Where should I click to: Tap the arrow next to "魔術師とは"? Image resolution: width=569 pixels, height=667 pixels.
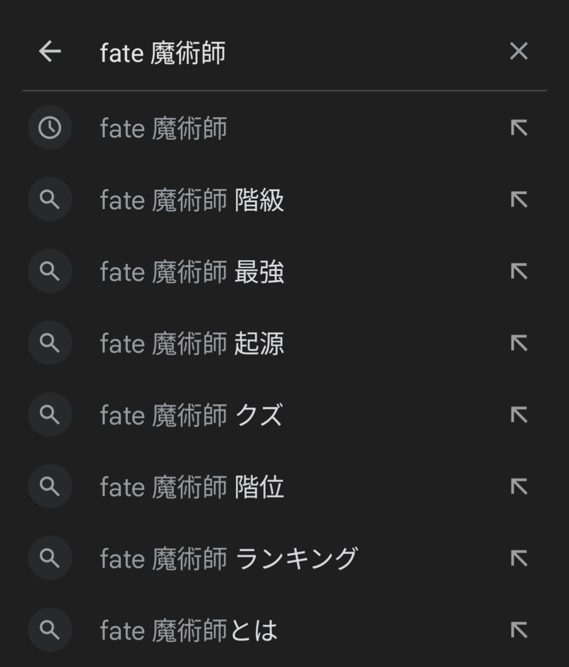click(519, 630)
